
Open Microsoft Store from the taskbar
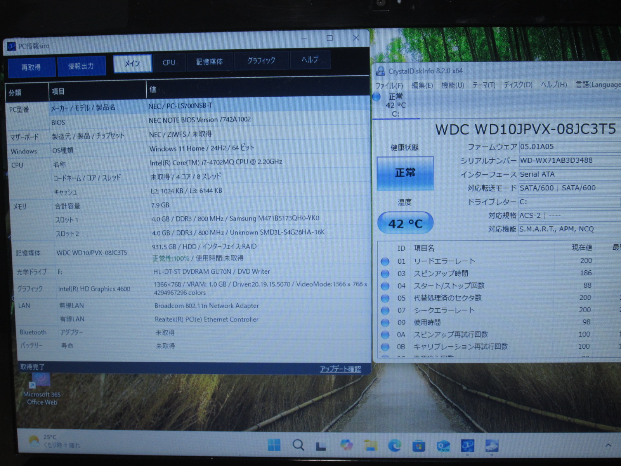(418, 446)
